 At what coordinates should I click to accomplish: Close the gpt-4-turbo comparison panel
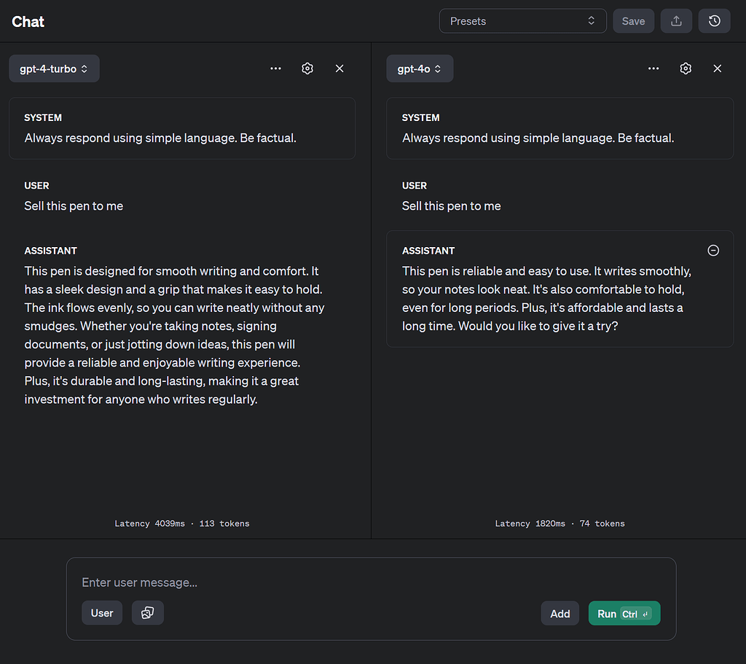tap(339, 68)
